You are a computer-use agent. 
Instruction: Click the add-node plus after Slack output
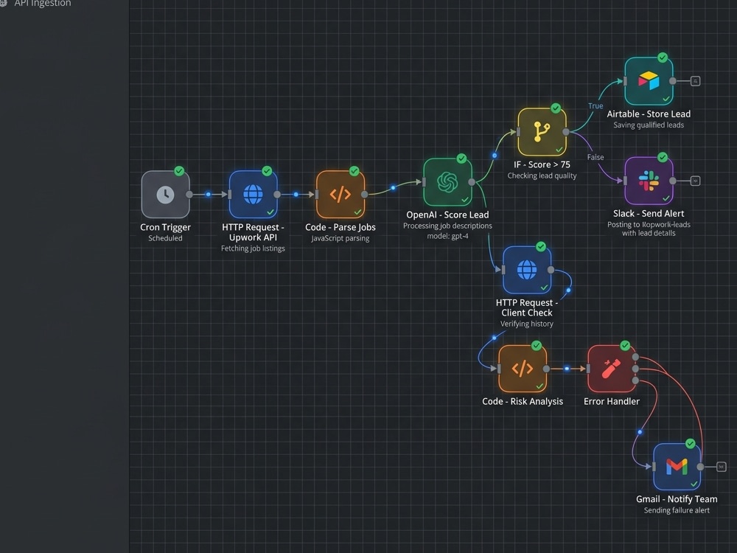(695, 181)
